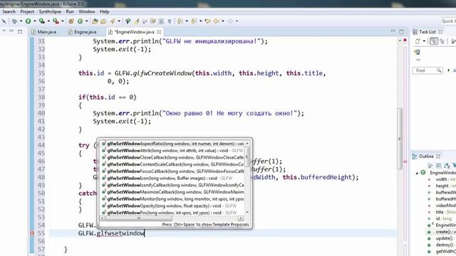
Task: Click the proposal list vertical scrollbar
Action: click(247, 178)
